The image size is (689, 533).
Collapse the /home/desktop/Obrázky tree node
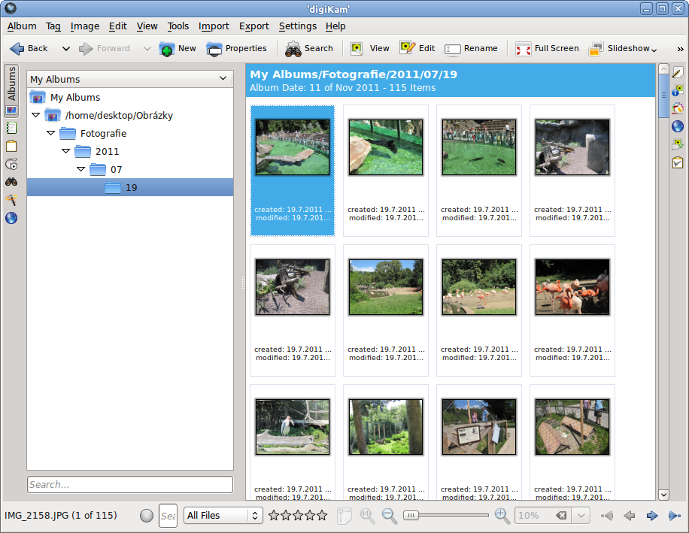(36, 115)
